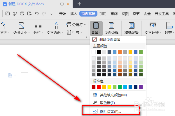Expand the 文字环绕 dropdown arrow
This screenshot has height=116, width=175.
[x=160, y=32]
